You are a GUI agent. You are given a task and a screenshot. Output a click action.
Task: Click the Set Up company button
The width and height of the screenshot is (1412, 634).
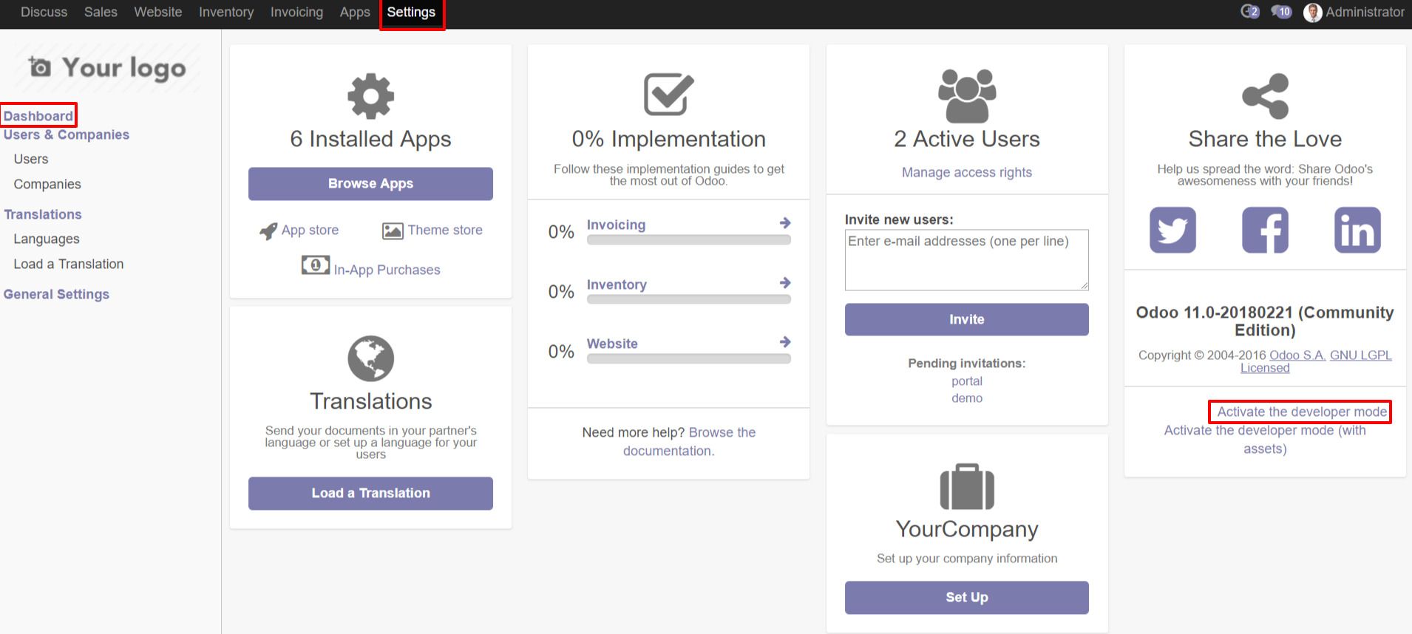pyautogui.click(x=967, y=597)
